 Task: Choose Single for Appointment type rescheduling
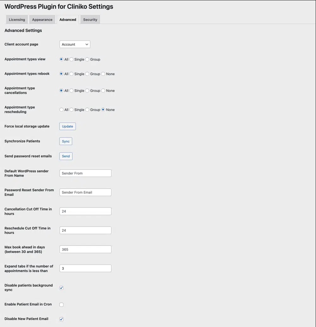71,110
